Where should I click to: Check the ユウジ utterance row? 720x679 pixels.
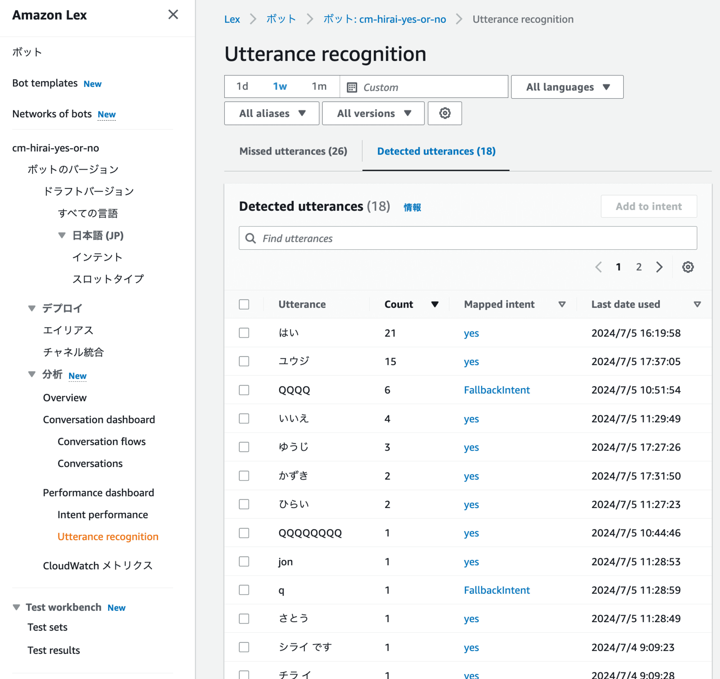[244, 361]
